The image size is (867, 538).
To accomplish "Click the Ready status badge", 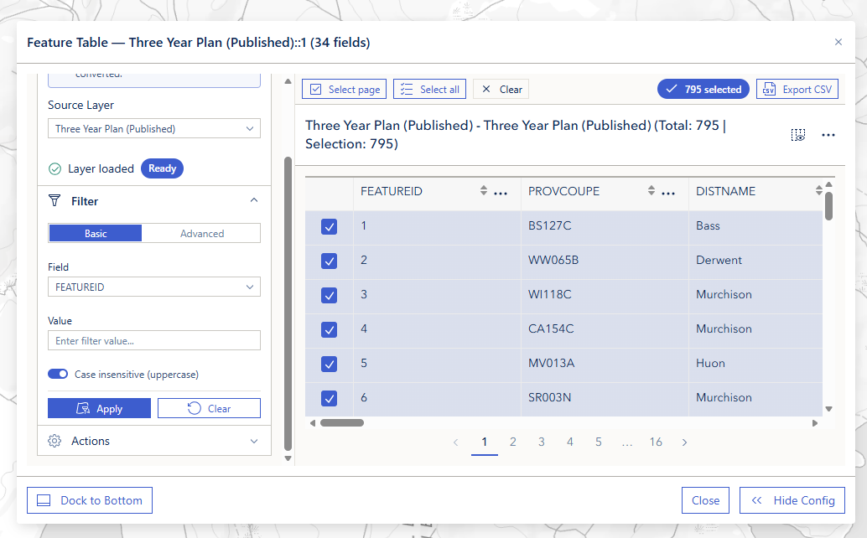I will coord(162,168).
